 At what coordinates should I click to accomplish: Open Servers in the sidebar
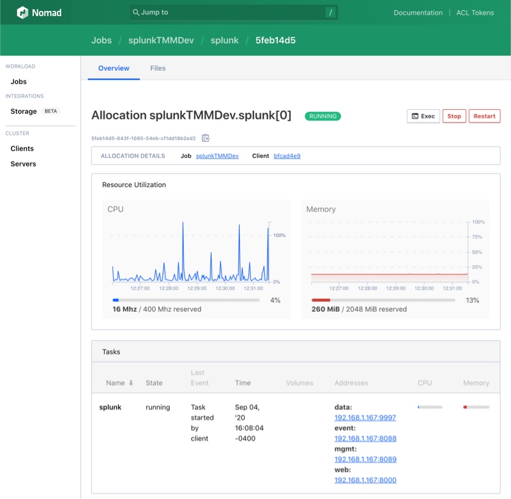point(23,164)
